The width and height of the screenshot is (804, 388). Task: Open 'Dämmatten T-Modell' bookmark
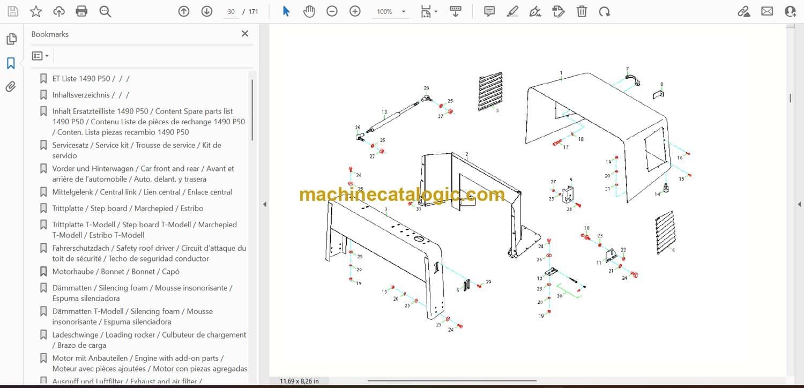coord(132,317)
